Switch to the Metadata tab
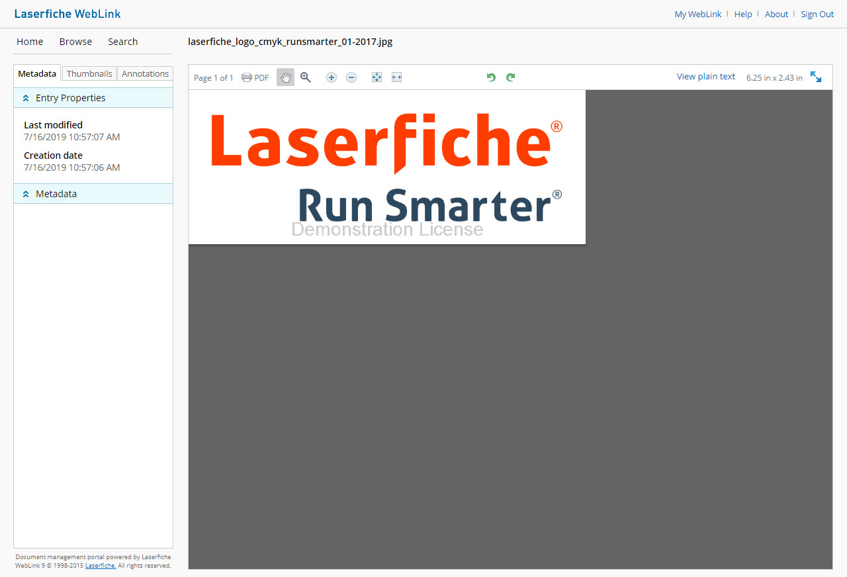 click(37, 73)
